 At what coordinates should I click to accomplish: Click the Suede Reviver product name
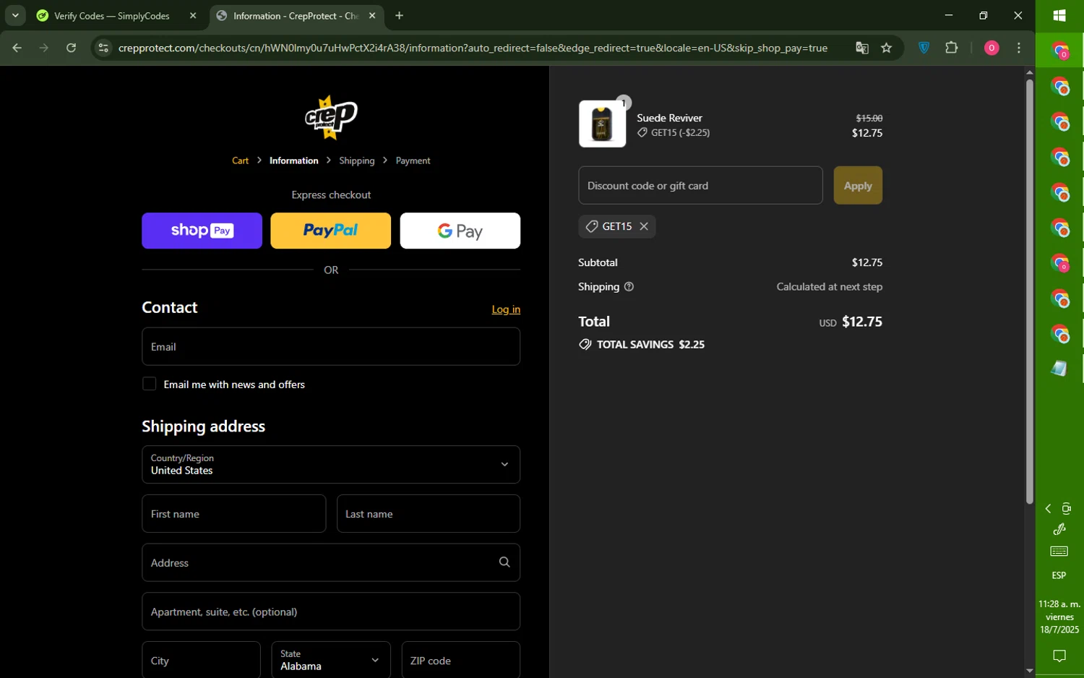[669, 118]
